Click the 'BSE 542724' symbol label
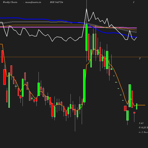Viewport: 148px width, 148px height. [x=57, y=2]
